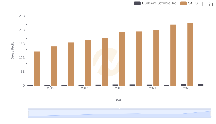Click top move-handle of zoom slider
This screenshot has width=216, height=124.
tap(119, 109)
